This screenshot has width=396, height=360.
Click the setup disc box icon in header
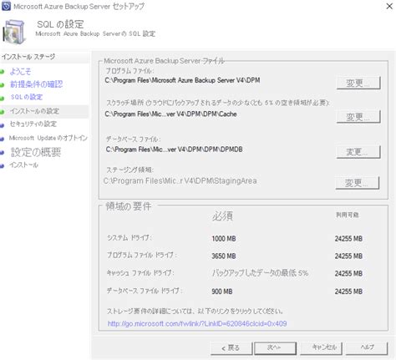13,32
